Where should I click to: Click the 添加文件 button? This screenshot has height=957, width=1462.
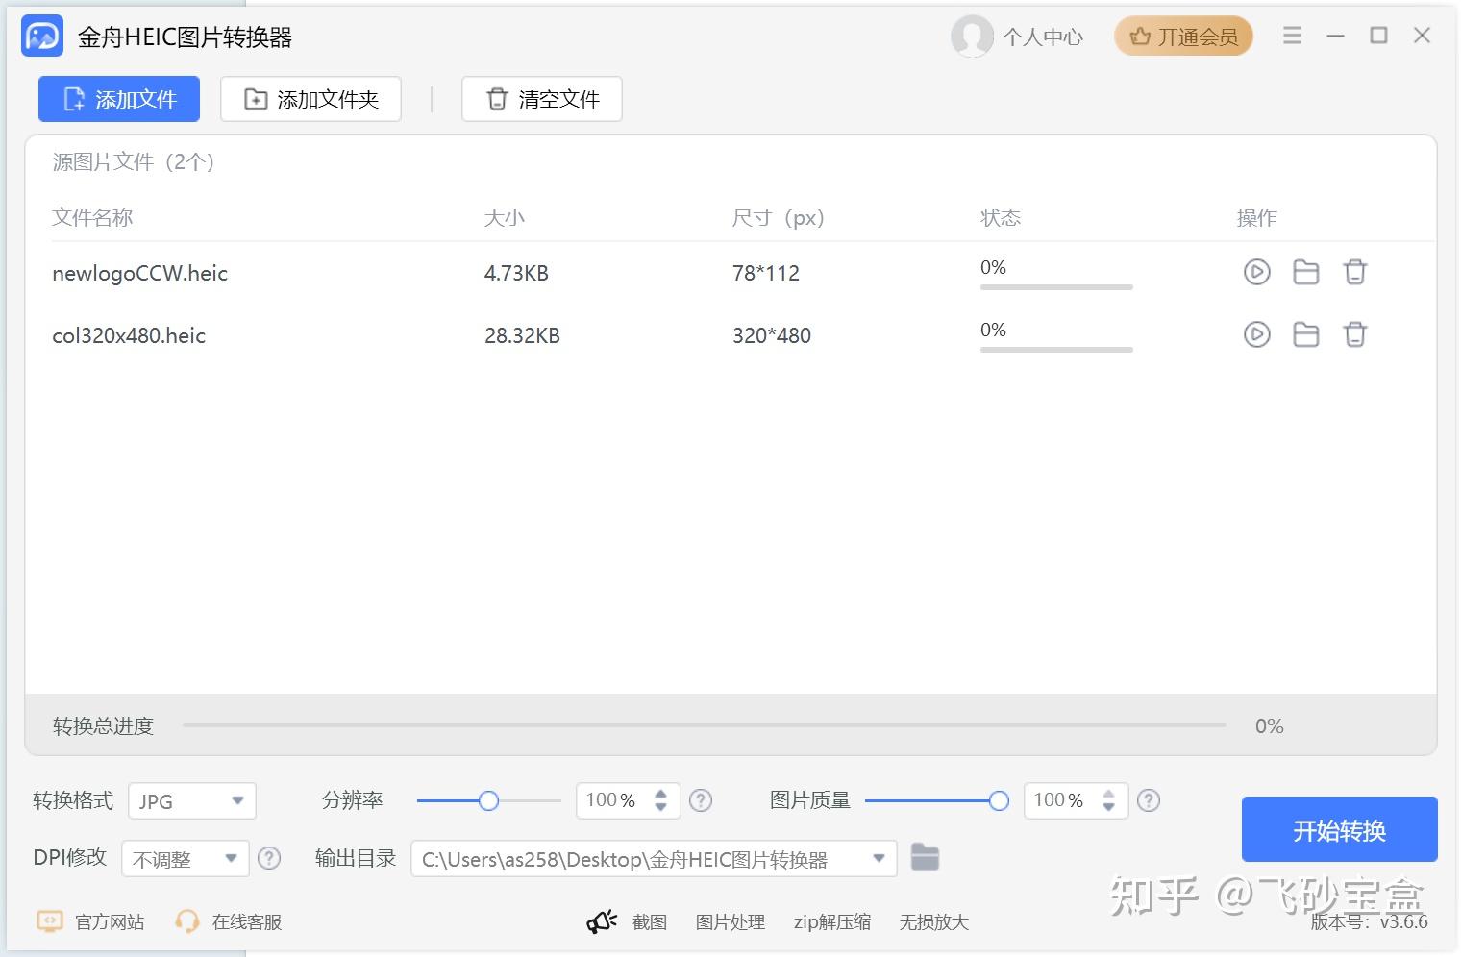[119, 99]
